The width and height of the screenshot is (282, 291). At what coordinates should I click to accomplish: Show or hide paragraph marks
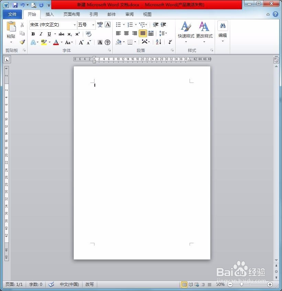coord(170,42)
